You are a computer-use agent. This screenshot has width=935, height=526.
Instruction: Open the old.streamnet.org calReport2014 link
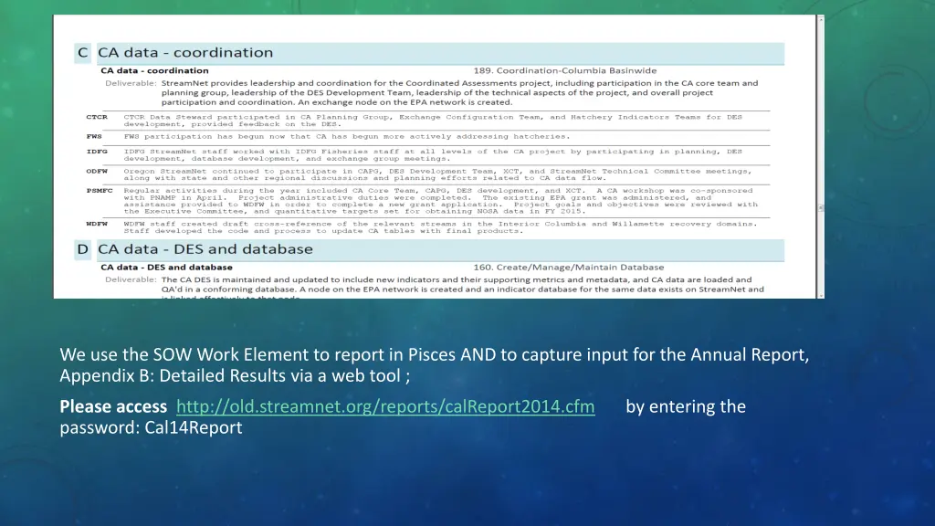coord(385,406)
